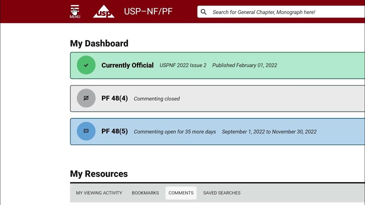The height and width of the screenshot is (205, 365).
Task: Switch to the My Viewing Activity tab
Action: tap(99, 193)
